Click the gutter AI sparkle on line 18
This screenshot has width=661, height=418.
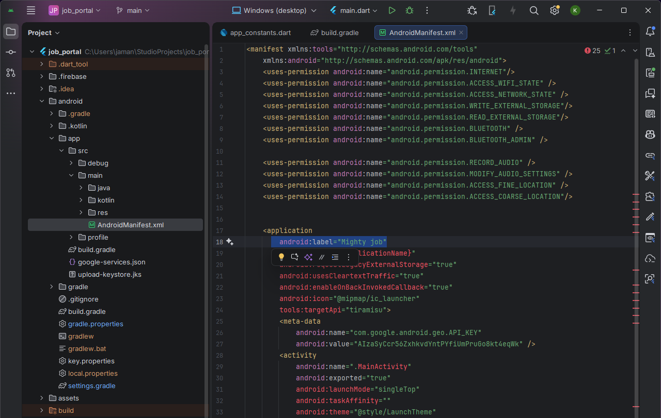(230, 242)
